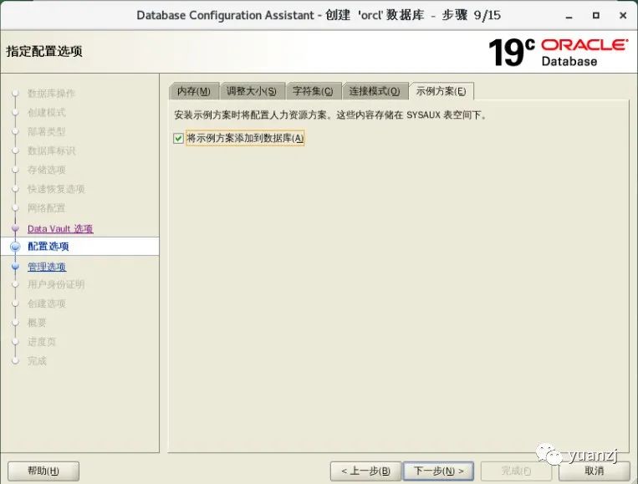The image size is (638, 484).
Task: Click the 部署类型 step label
Action: [x=46, y=132]
